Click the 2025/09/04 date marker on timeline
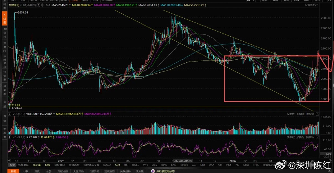334x173 pixels. [183, 161]
